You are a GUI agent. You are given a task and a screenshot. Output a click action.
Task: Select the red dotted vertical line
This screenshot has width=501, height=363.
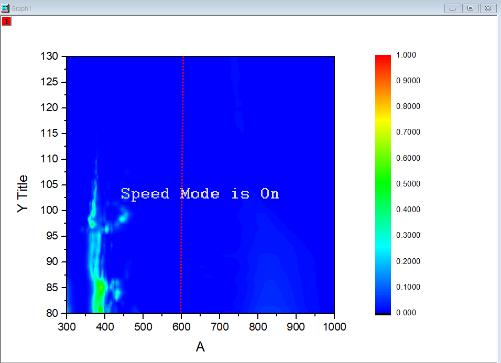coord(182,184)
